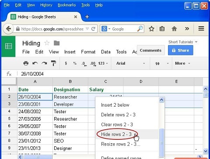The width and height of the screenshot is (210, 159).
Task: Select column A header
Action: point(35,82)
